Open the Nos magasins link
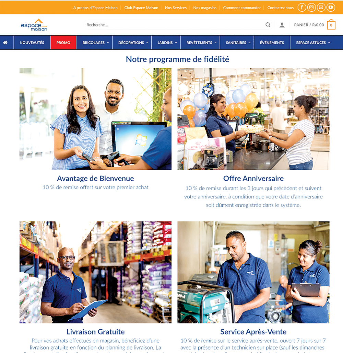 205,8
